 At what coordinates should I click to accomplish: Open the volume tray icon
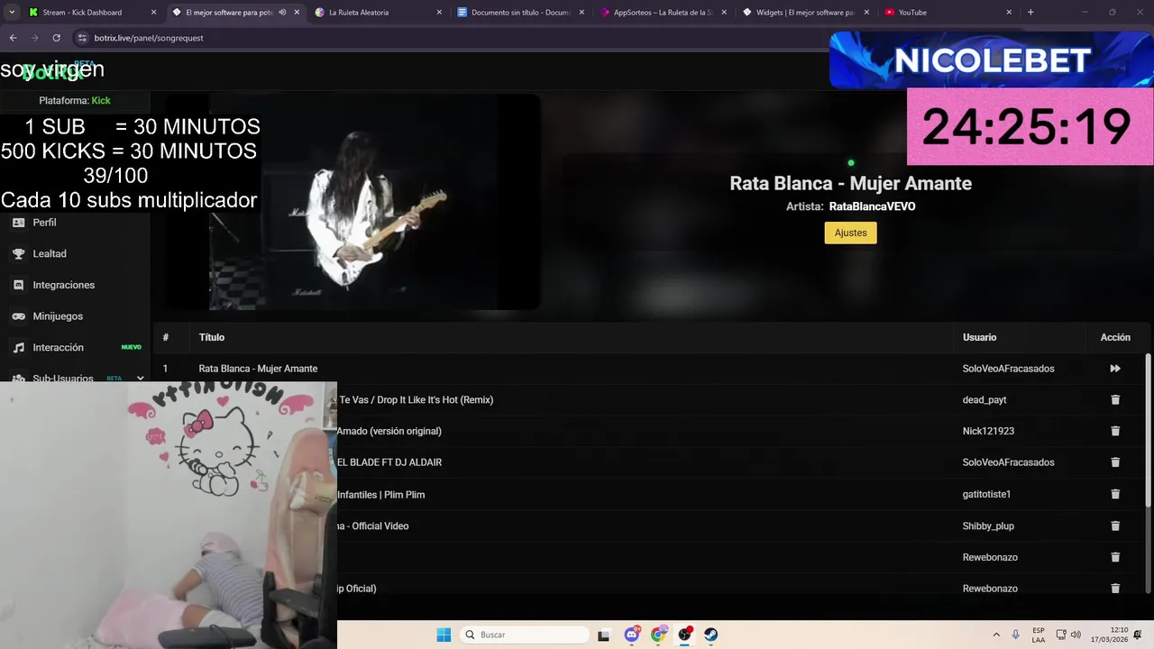tap(1076, 635)
